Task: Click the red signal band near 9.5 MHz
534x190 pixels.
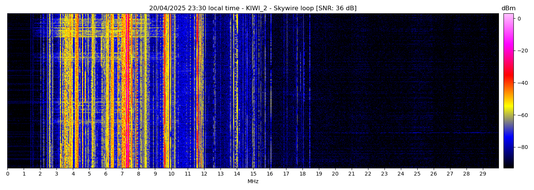Action: pyautogui.click(x=164, y=91)
